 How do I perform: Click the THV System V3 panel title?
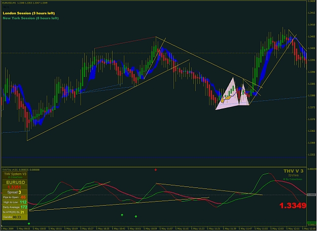15,174
